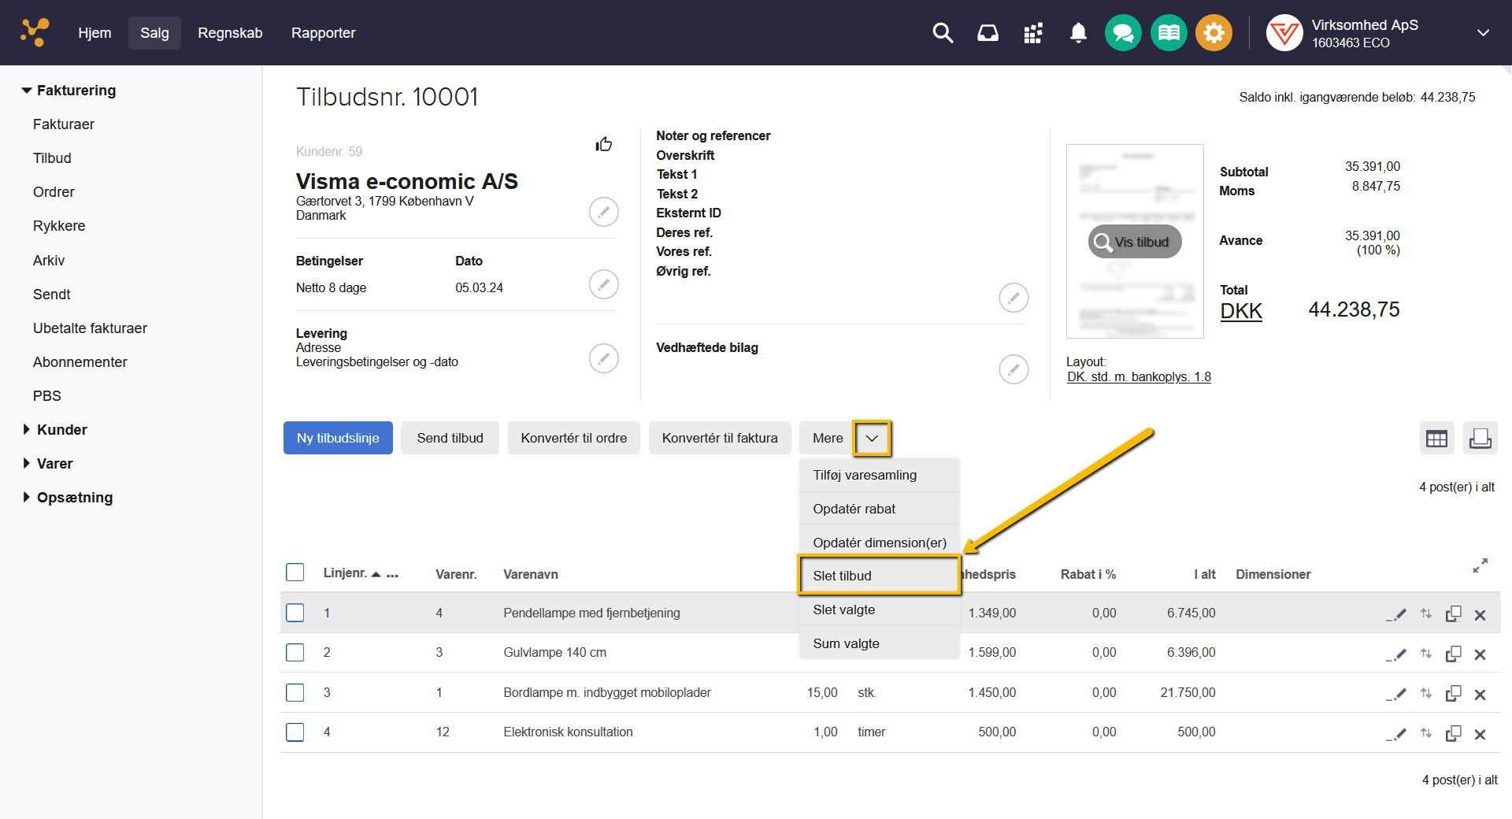The height and width of the screenshot is (819, 1512).
Task: Copy line 3 using duplicate icon
Action: click(x=1453, y=694)
